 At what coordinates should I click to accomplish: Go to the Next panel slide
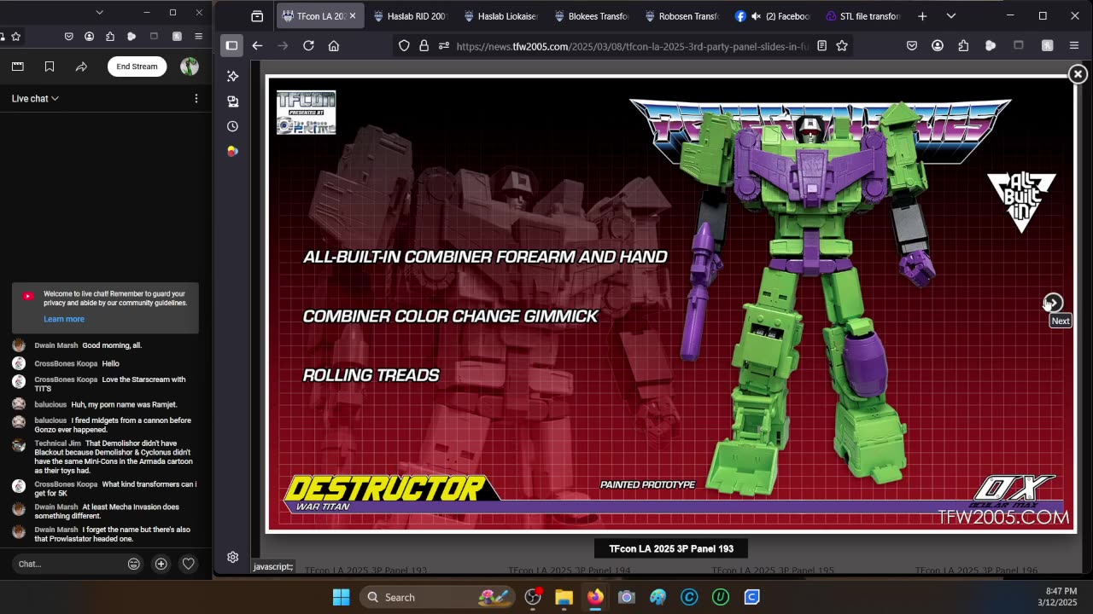pyautogui.click(x=1053, y=303)
